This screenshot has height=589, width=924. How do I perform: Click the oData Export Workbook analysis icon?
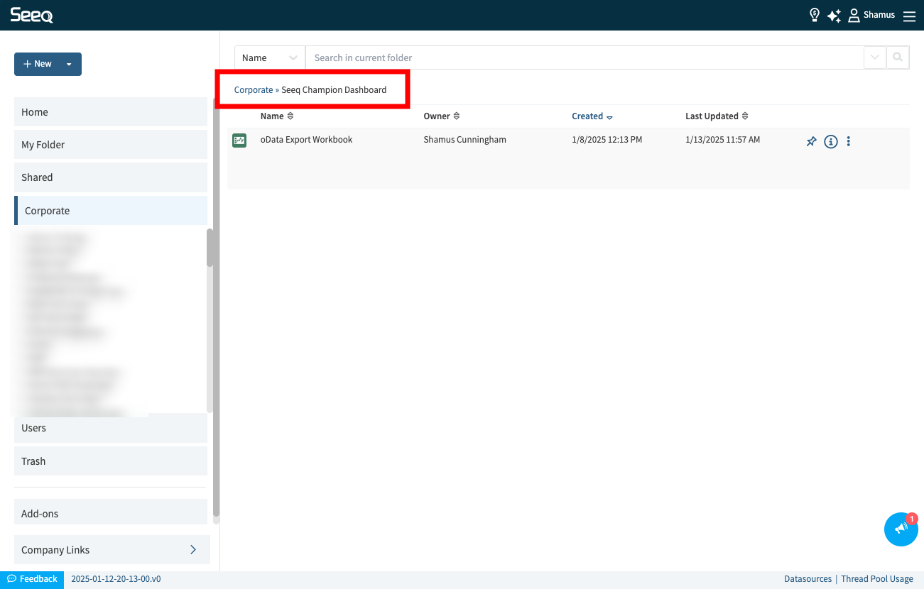(x=239, y=141)
